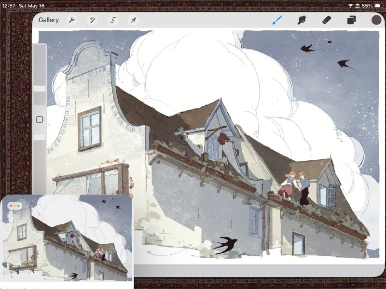This screenshot has width=386, height=289.
Task: Select the Eraser tool
Action: click(x=327, y=20)
